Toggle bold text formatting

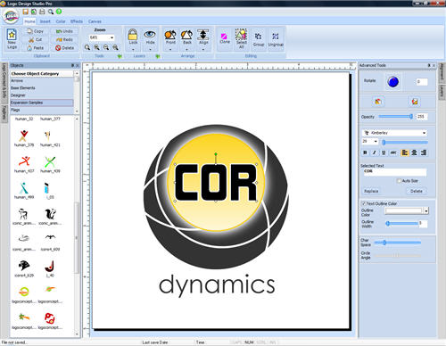(x=365, y=152)
